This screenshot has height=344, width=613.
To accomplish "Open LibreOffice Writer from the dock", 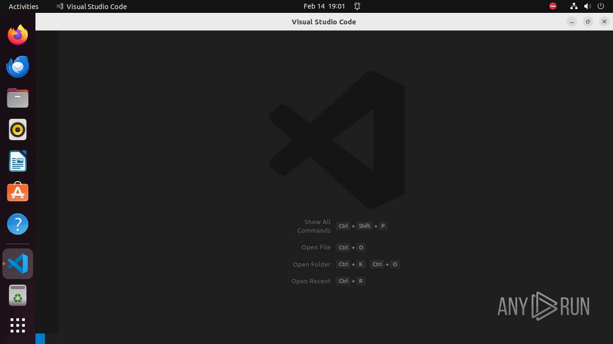I will pyautogui.click(x=18, y=161).
